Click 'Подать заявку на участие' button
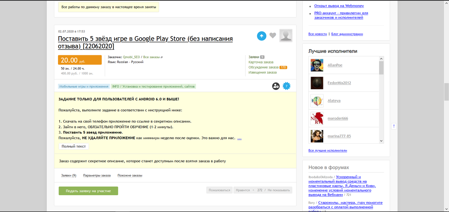 click(88, 191)
